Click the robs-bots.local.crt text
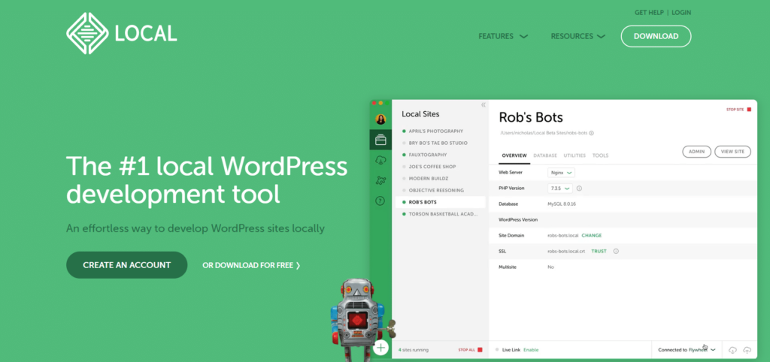Viewport: 770px width, 362px height. tap(566, 251)
